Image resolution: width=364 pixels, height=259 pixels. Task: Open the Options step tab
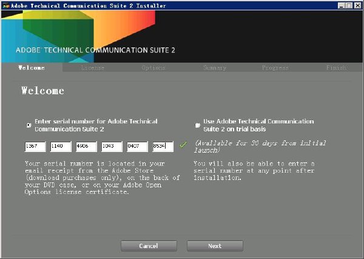(153, 67)
